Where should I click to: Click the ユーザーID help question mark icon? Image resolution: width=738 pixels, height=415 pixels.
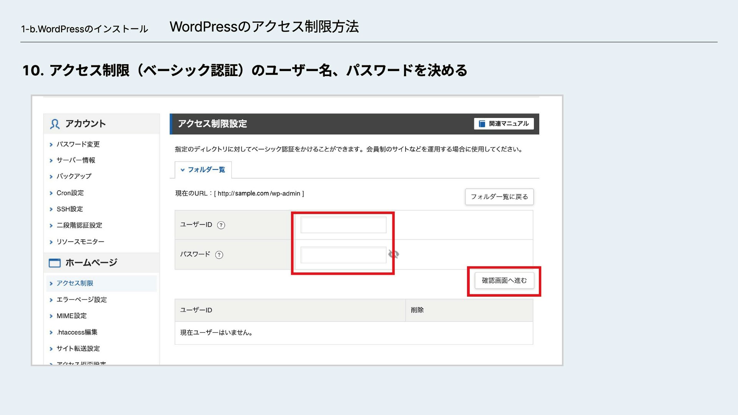221,225
